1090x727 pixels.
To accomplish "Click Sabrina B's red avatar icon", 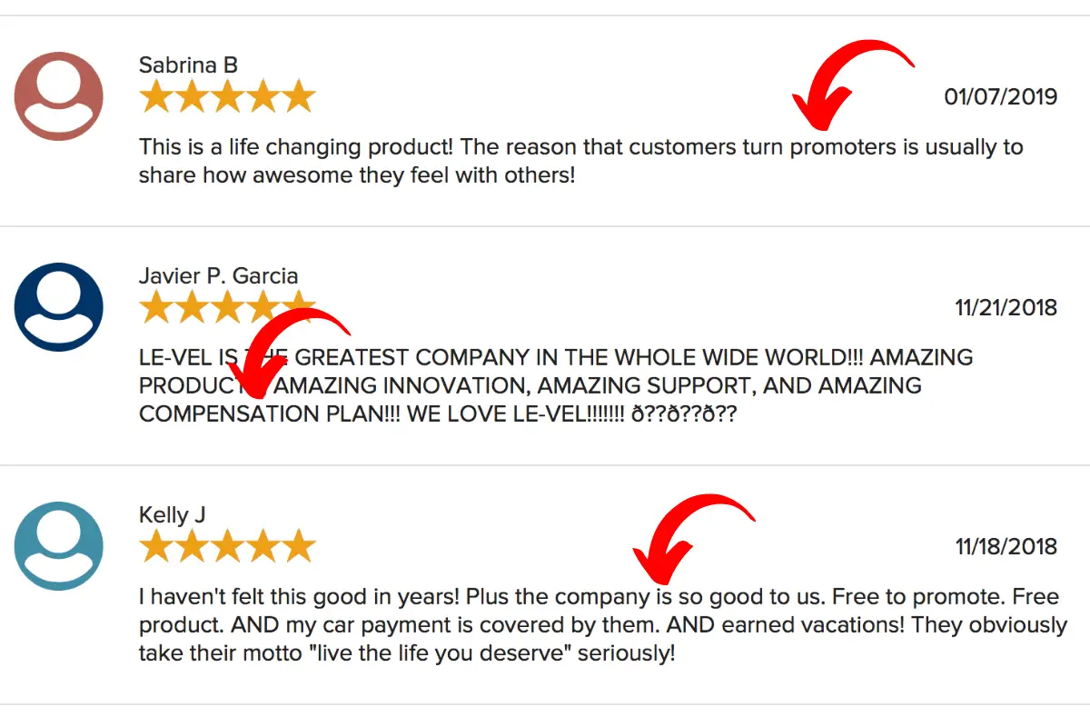I will [59, 96].
